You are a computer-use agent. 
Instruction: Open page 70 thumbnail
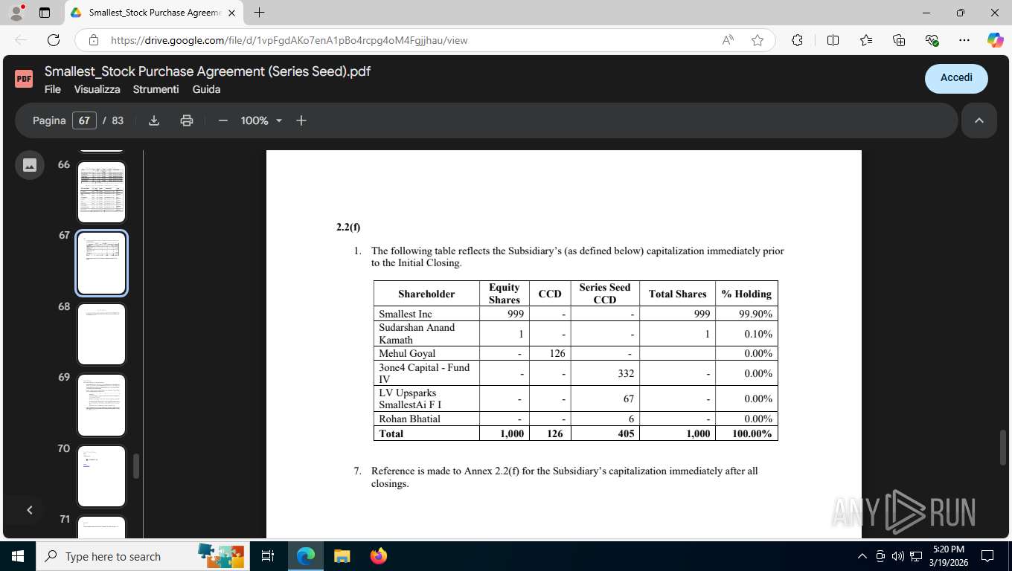101,476
